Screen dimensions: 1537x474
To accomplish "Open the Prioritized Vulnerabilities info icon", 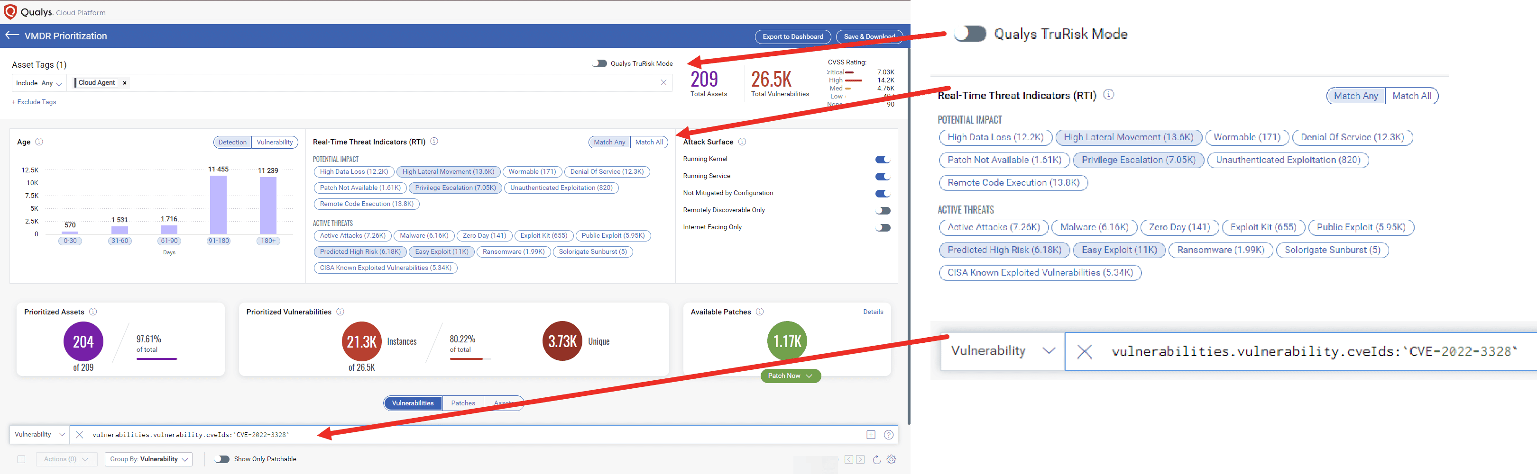I will pos(340,312).
